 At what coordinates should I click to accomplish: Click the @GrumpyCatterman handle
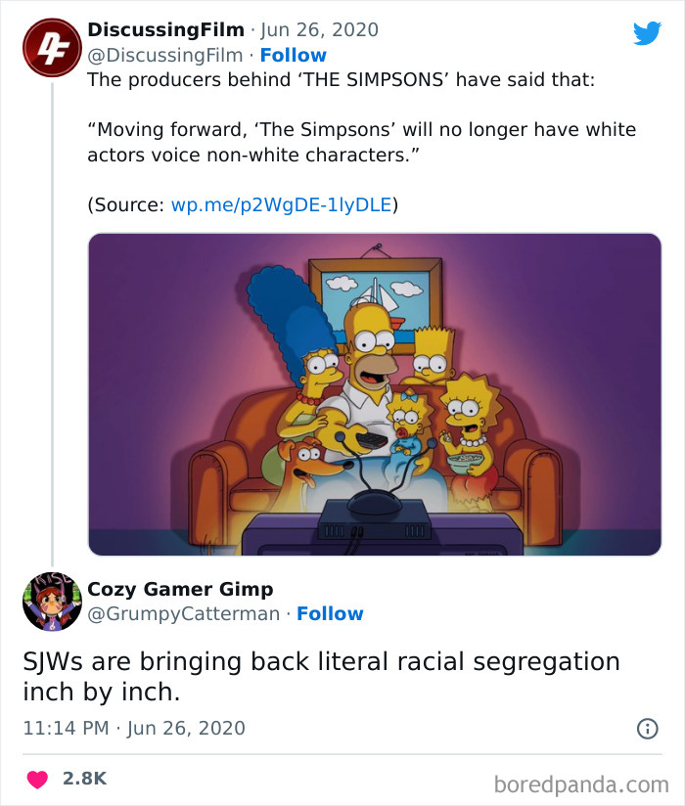tap(184, 613)
